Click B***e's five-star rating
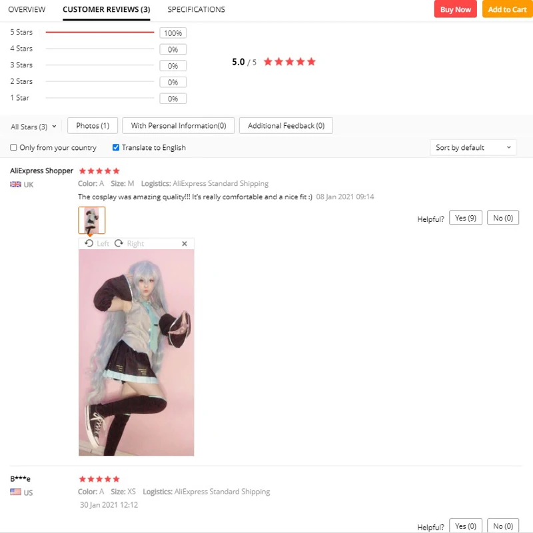This screenshot has height=533, width=533. [x=99, y=479]
